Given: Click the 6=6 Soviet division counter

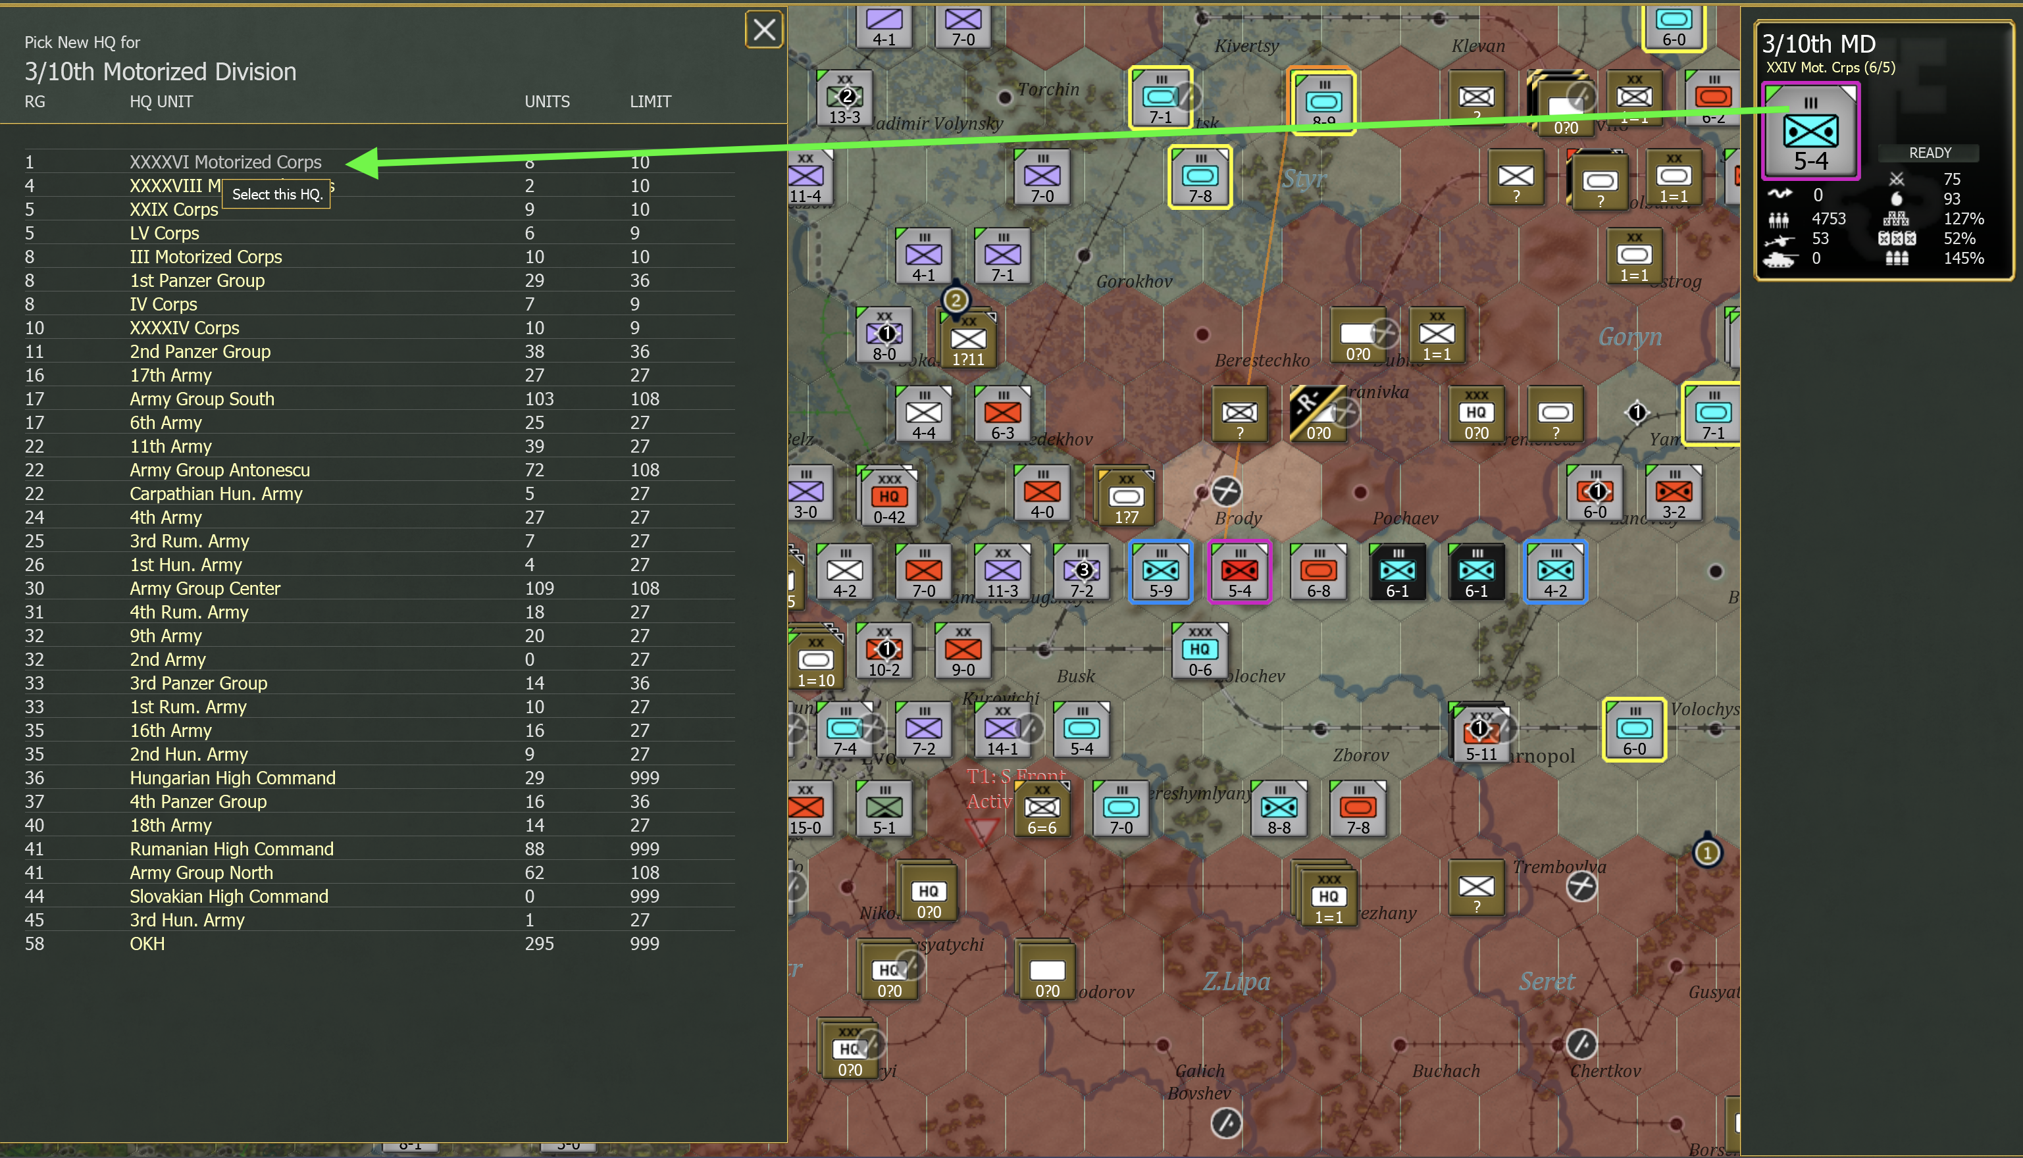Looking at the screenshot, I should [1041, 808].
